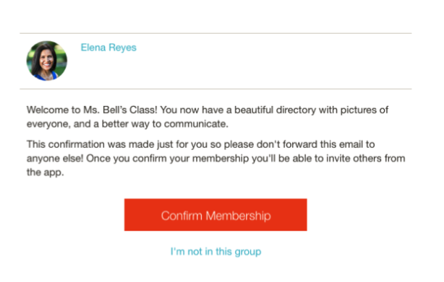Click the red Confirm Membership button
This screenshot has width=444, height=282.
point(215,215)
